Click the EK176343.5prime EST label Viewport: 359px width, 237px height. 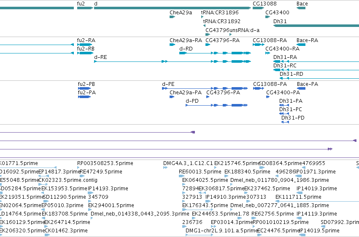[205, 205]
